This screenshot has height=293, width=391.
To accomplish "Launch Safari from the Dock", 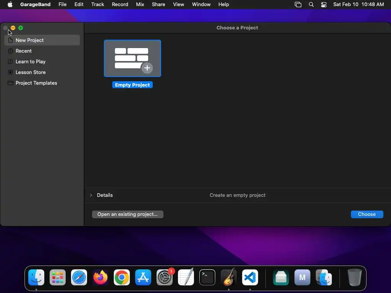I will pyautogui.click(x=79, y=277).
